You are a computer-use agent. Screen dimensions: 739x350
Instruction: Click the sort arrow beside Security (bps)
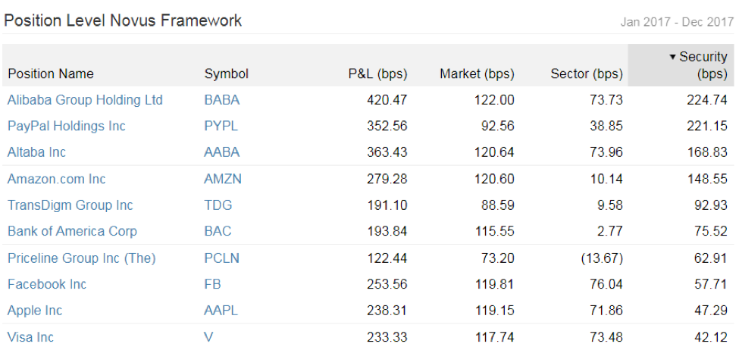(x=672, y=57)
